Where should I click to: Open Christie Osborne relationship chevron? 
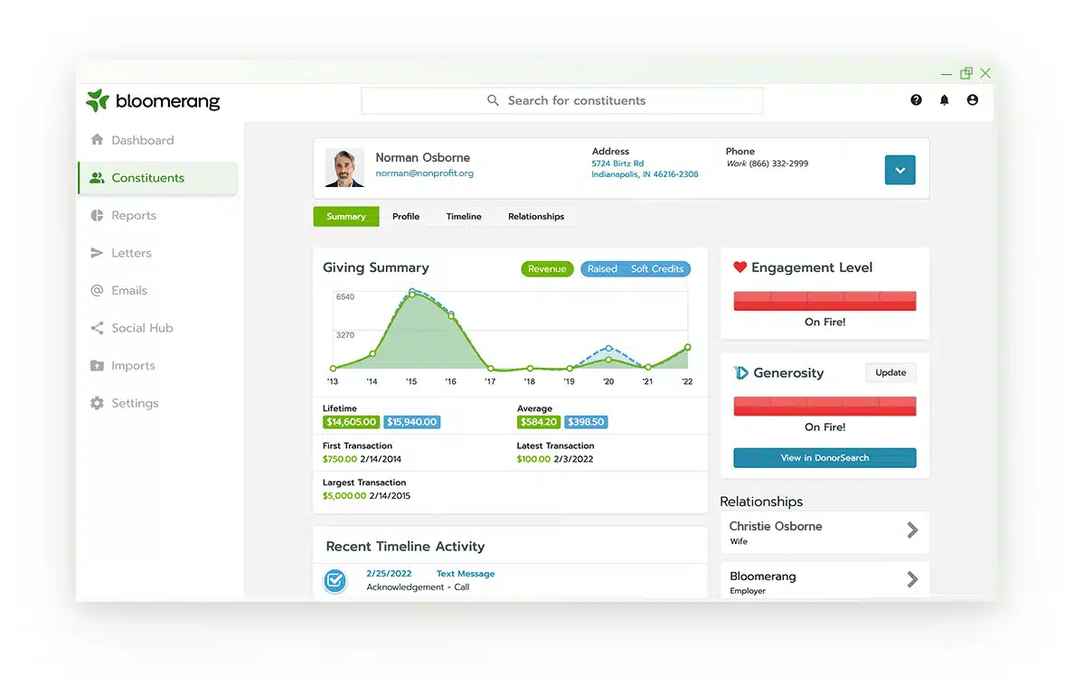click(912, 530)
